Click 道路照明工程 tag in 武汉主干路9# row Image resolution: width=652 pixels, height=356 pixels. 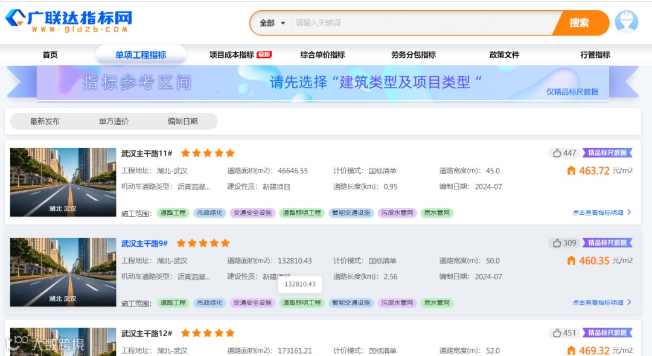click(302, 303)
